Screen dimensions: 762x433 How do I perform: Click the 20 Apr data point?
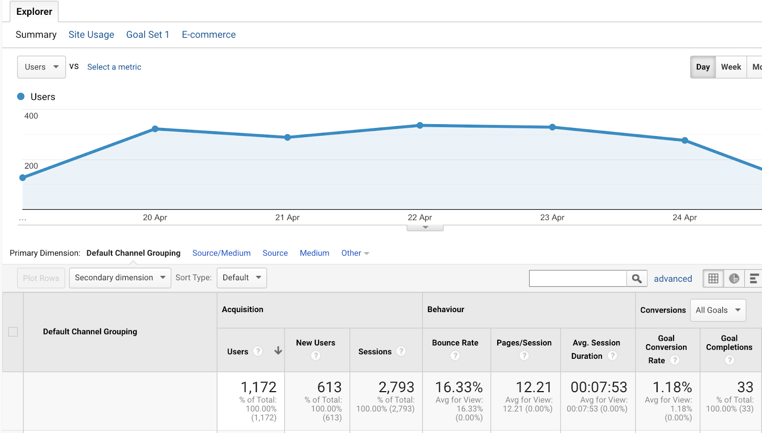coord(155,129)
